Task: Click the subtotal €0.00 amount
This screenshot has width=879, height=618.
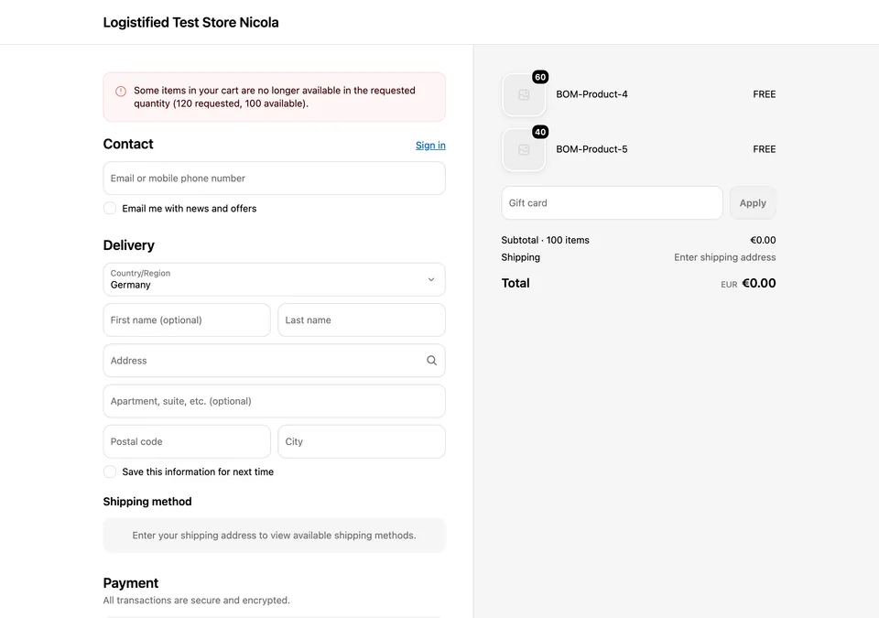Action: point(763,240)
